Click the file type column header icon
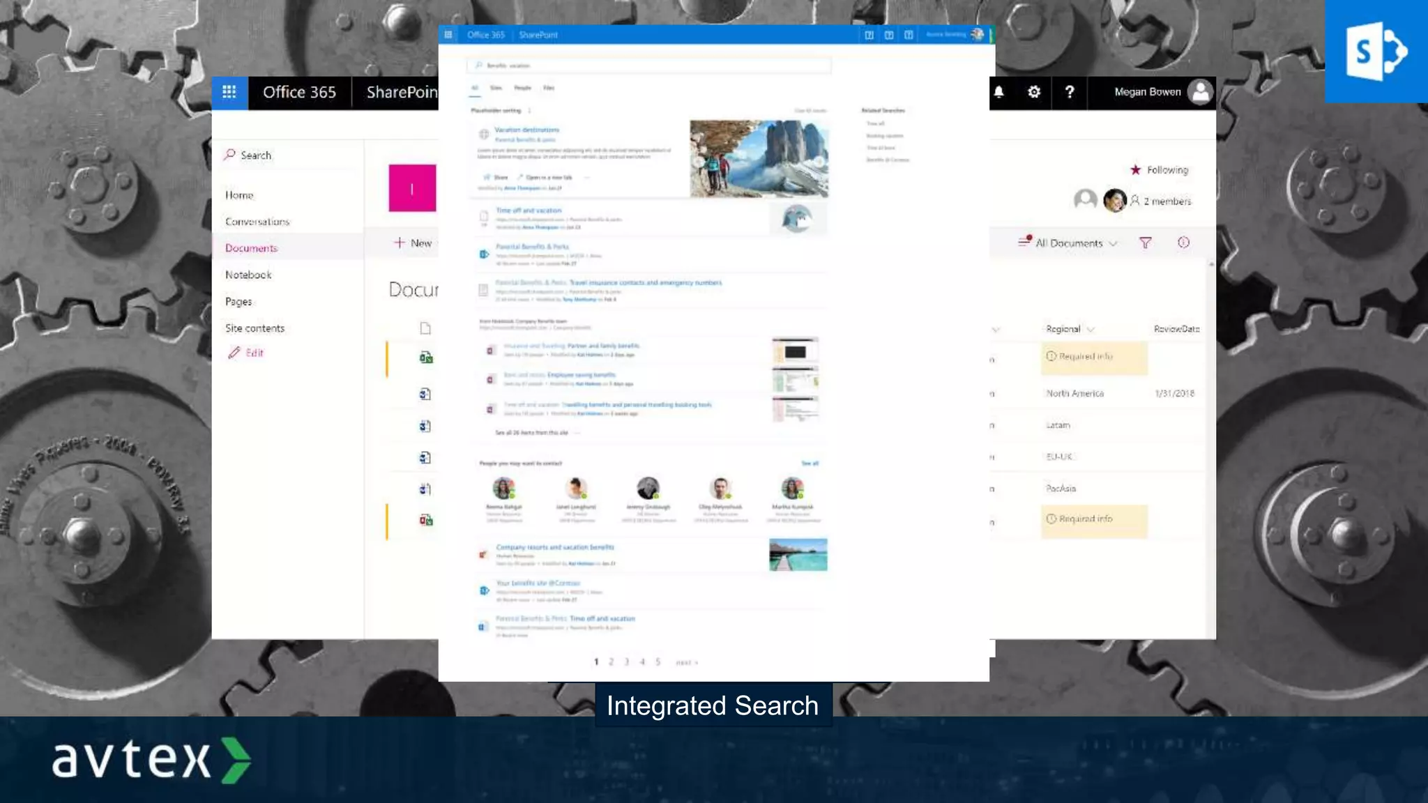 [425, 328]
